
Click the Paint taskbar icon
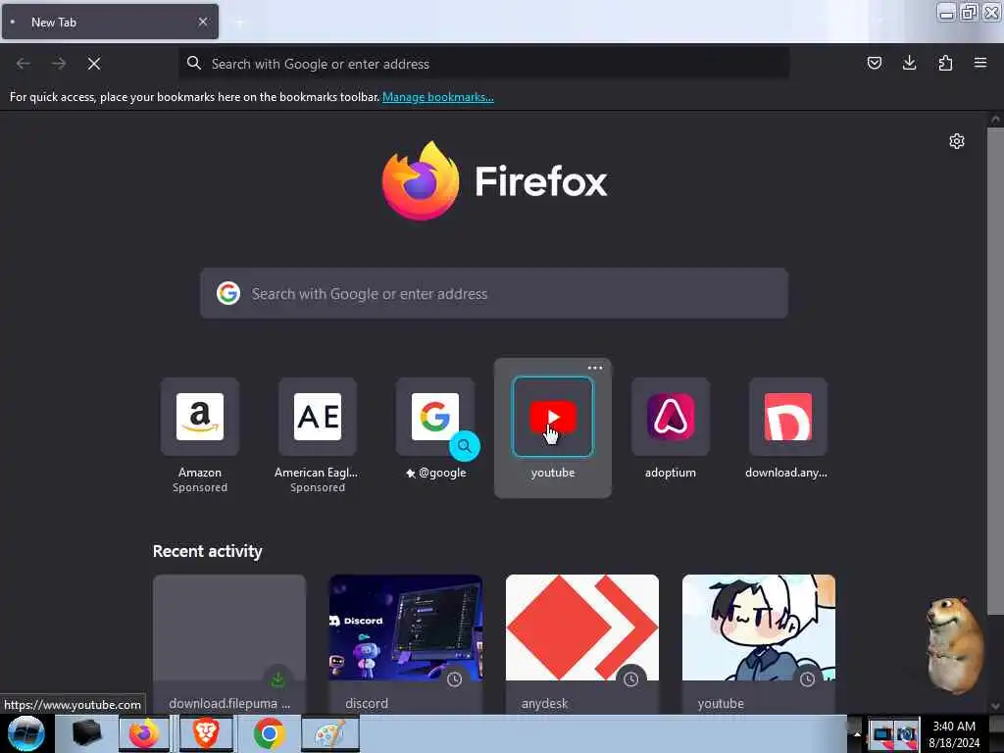pyautogui.click(x=329, y=733)
